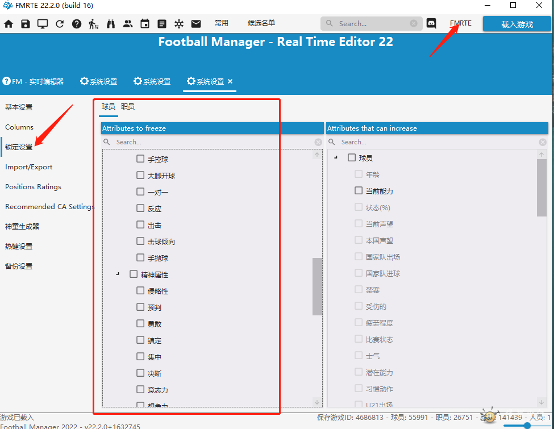554x429 pixels.
Task: Click the 载入游戏 button
Action: [x=516, y=24]
